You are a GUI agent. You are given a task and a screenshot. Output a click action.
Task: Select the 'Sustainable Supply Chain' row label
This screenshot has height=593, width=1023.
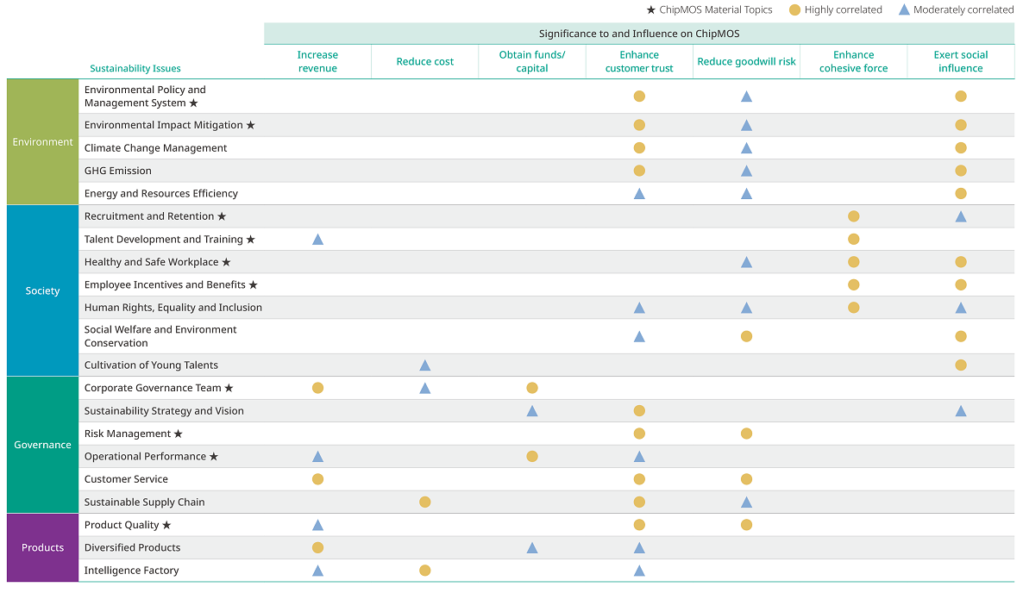(x=144, y=502)
